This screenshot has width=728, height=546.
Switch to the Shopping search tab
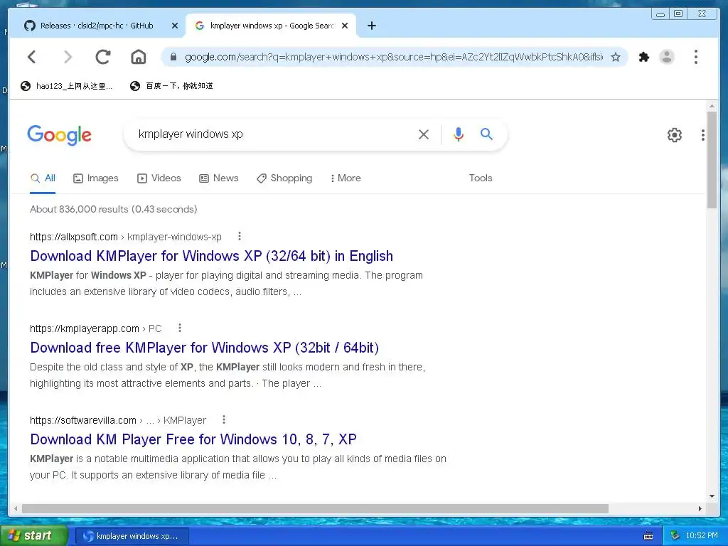click(x=284, y=178)
